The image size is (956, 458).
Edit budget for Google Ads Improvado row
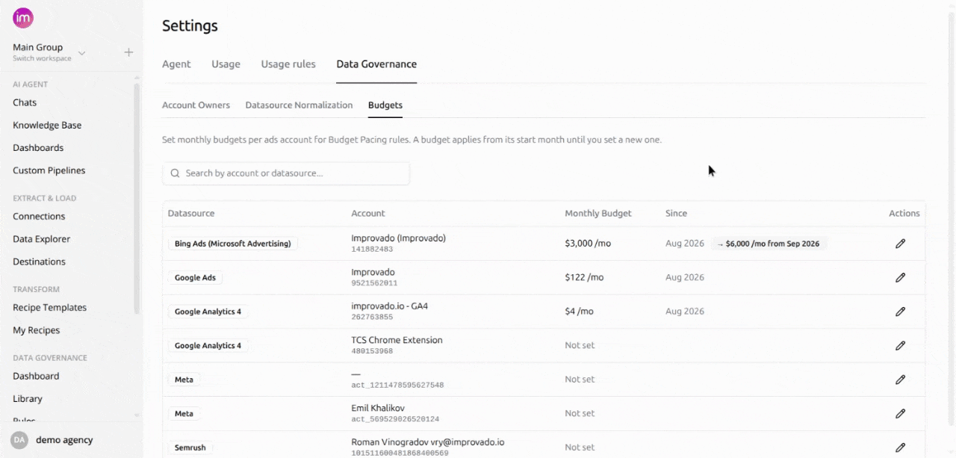pyautogui.click(x=900, y=277)
